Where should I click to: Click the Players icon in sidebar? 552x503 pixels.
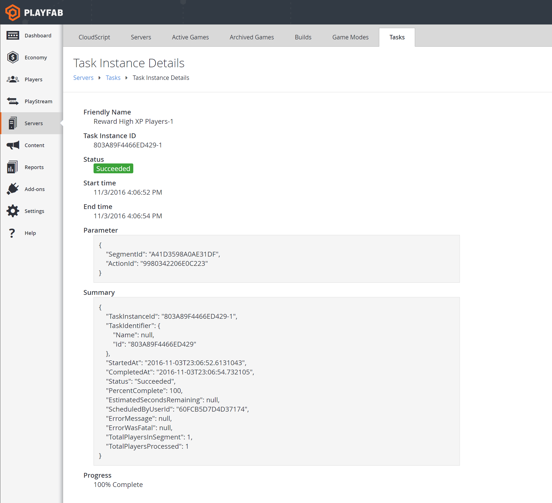pyautogui.click(x=13, y=79)
